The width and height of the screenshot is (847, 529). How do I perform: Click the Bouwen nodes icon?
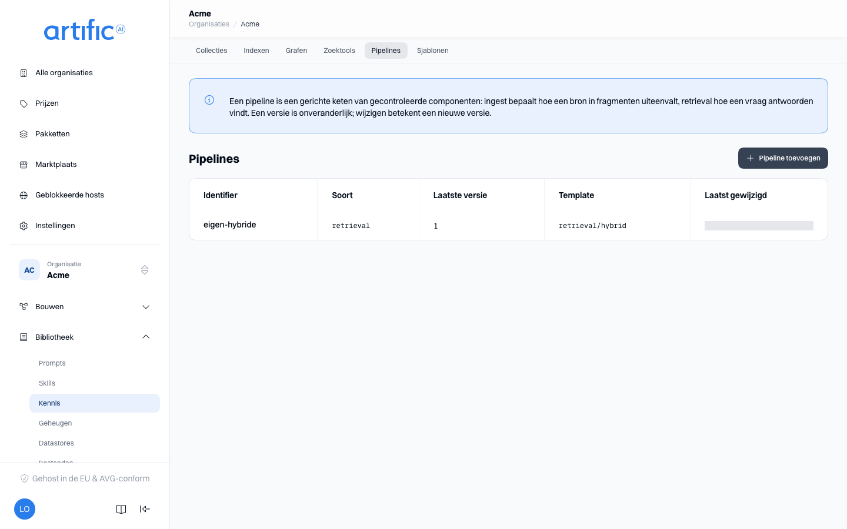pos(24,307)
